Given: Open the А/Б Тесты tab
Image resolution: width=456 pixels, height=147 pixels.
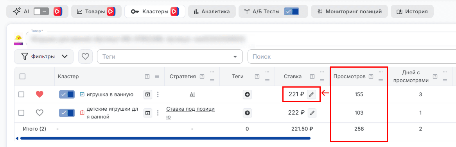Looking at the screenshot, I should pos(273,12).
